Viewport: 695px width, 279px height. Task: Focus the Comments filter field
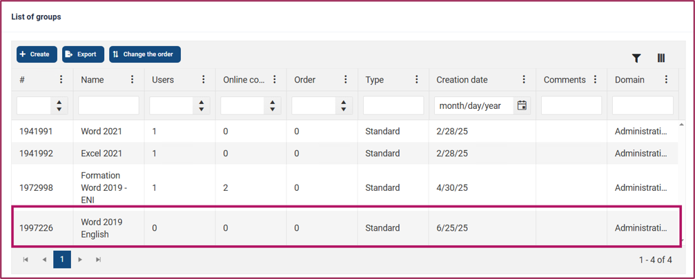point(571,105)
